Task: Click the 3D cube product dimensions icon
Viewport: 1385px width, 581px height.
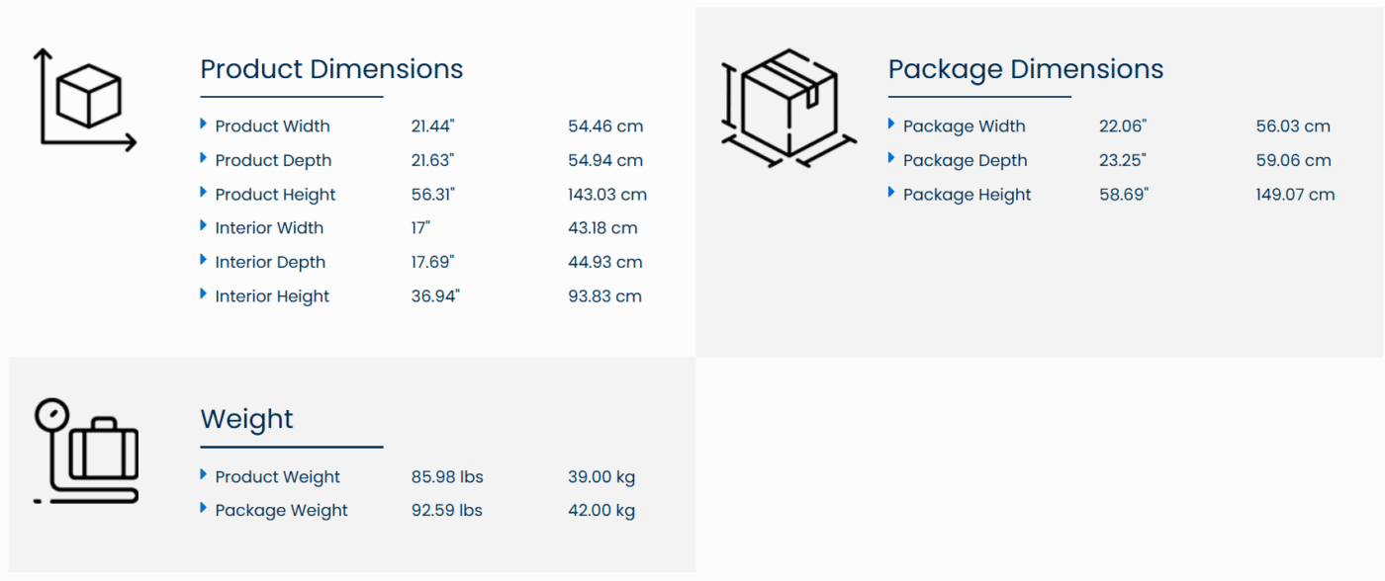Action: (86, 99)
